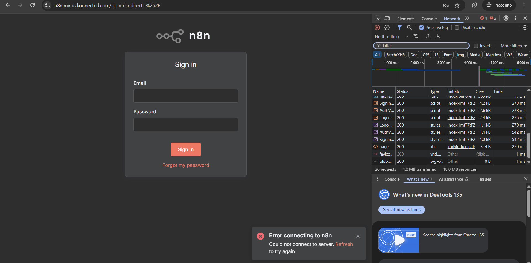Import HAR file with the upload icon
Screen dimensions: 531x263
[428, 36]
